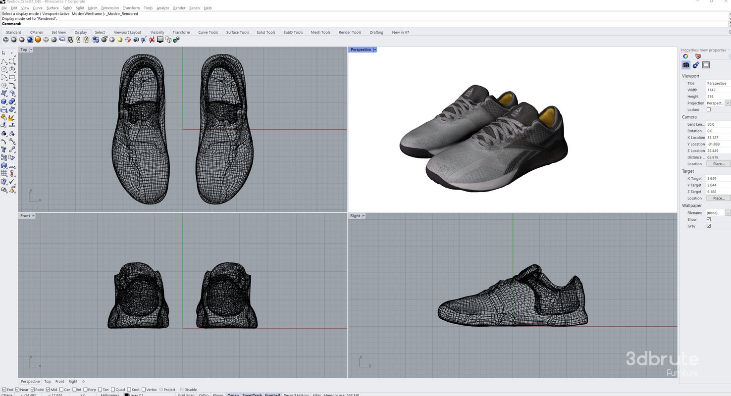Enable the Project osnap checkbox
This screenshot has width=731, height=396.
[161, 390]
